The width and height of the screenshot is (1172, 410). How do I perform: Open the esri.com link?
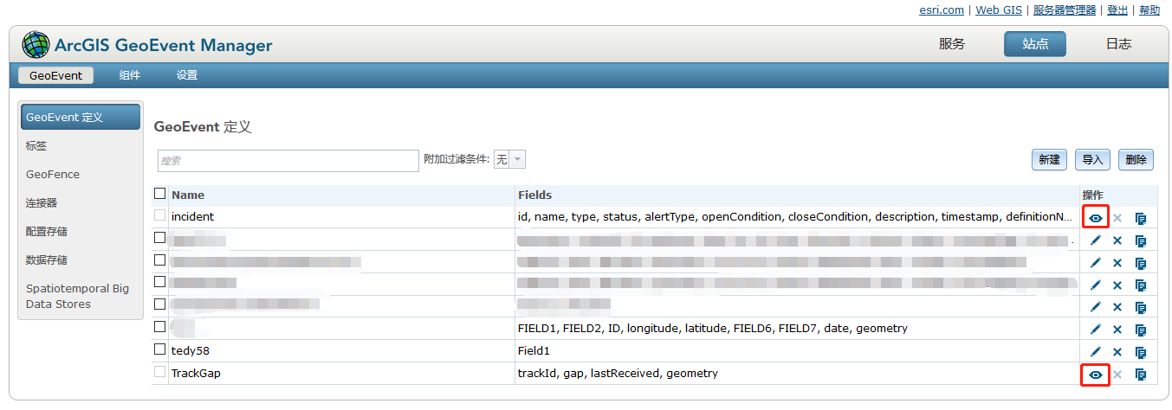coord(942,10)
